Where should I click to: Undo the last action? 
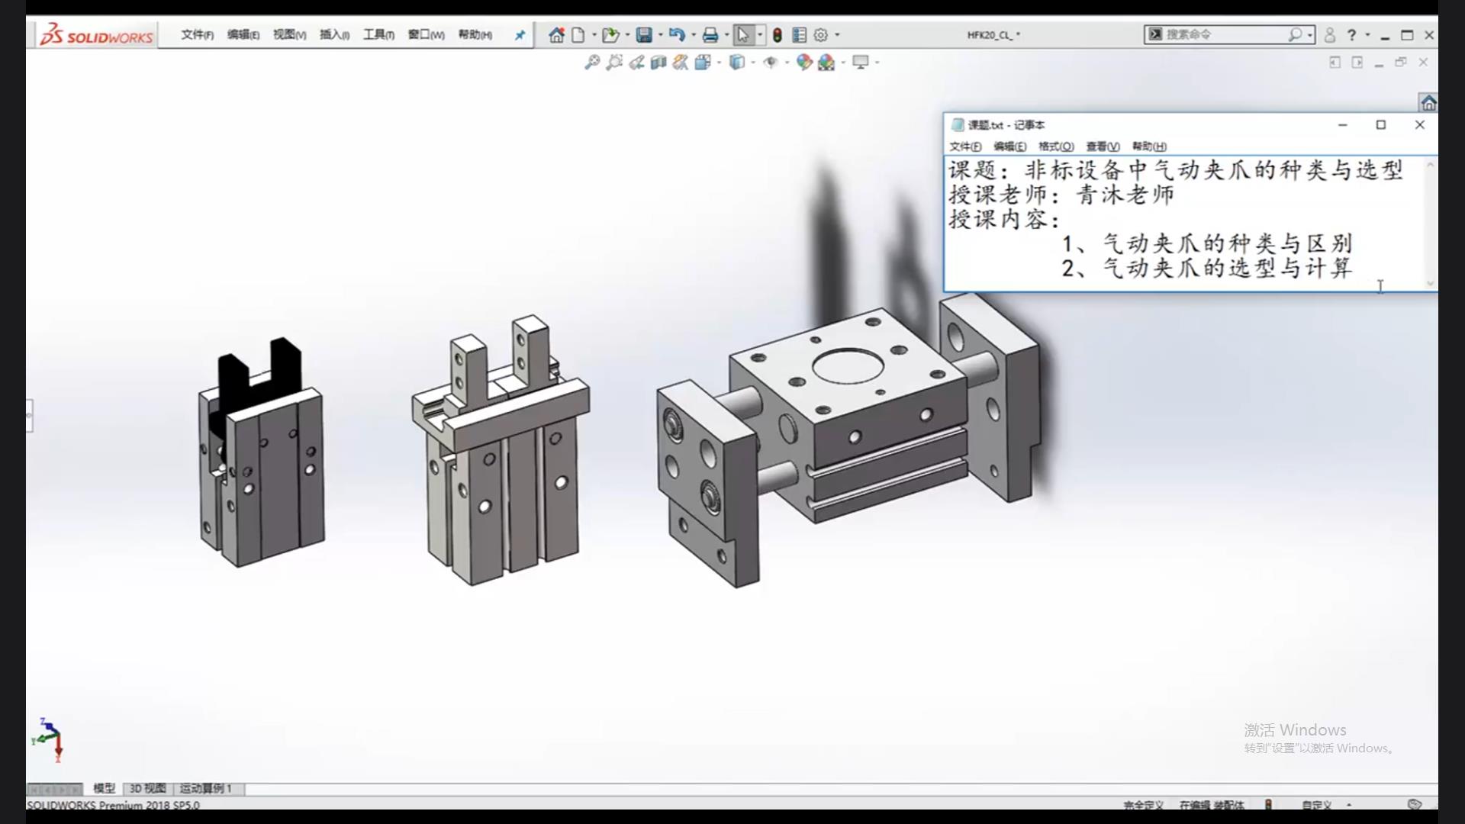[x=677, y=35]
